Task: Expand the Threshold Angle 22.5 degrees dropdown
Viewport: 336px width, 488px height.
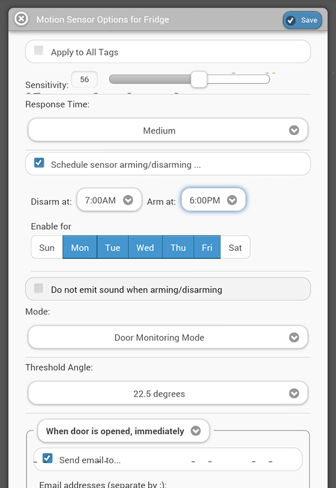Action: (x=168, y=393)
